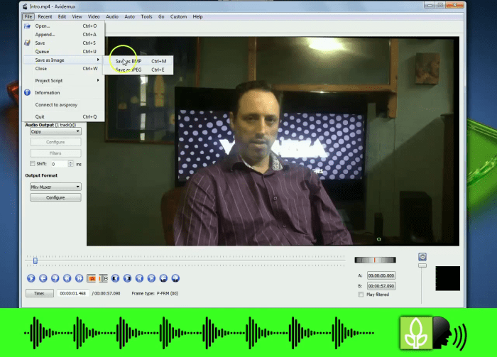Screen dimensions: 497x357
Task: Open the Mkv Muxer output format dropdown
Action: (x=55, y=187)
